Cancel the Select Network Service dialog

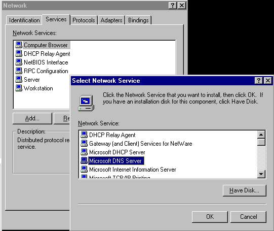point(248,217)
